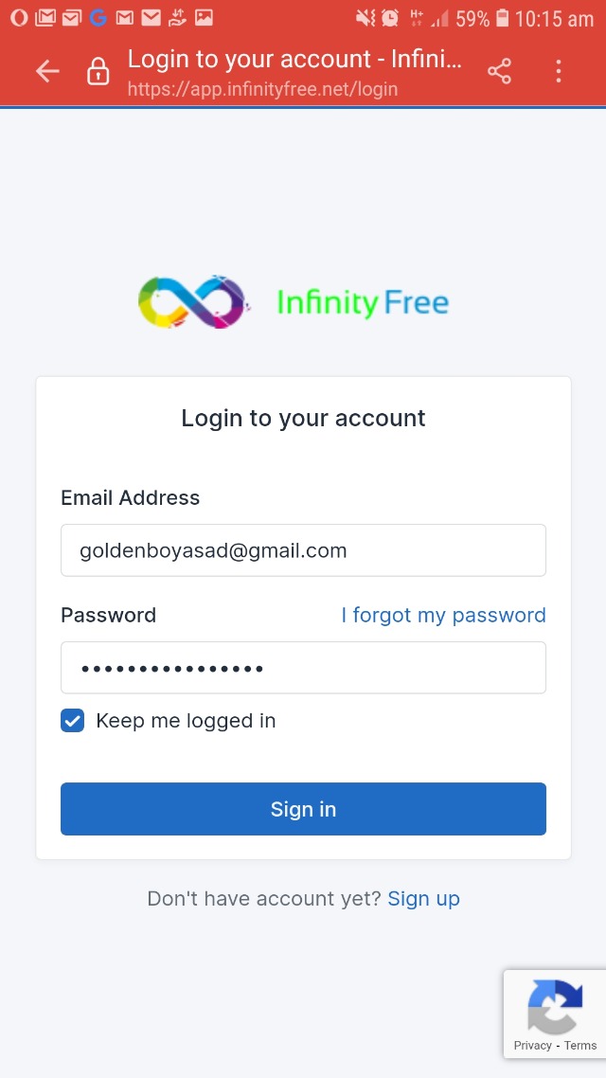
Task: Focus the Password input field
Action: [x=303, y=668]
